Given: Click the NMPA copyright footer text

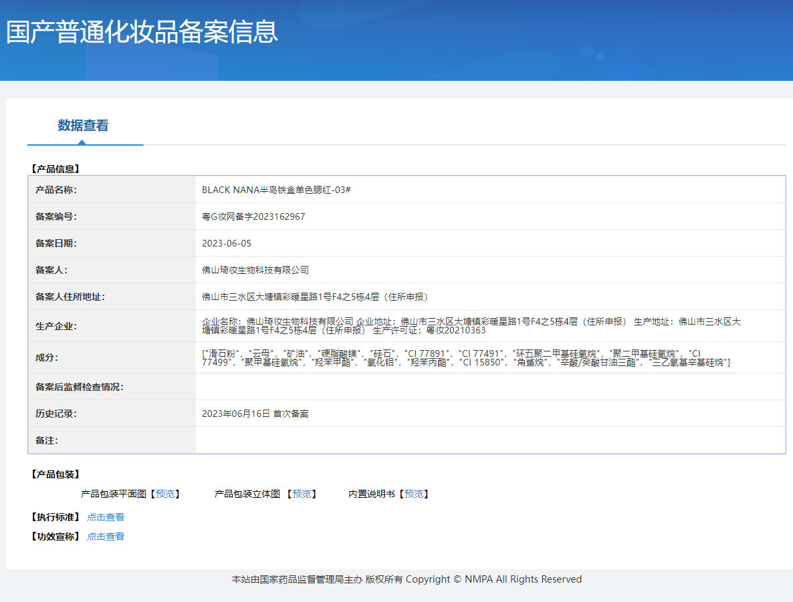Looking at the screenshot, I should 407,579.
